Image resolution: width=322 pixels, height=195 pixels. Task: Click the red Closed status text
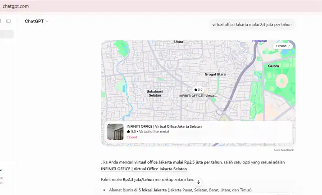click(x=132, y=137)
